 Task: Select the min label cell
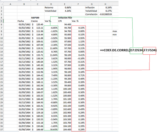[x=114, y=35]
